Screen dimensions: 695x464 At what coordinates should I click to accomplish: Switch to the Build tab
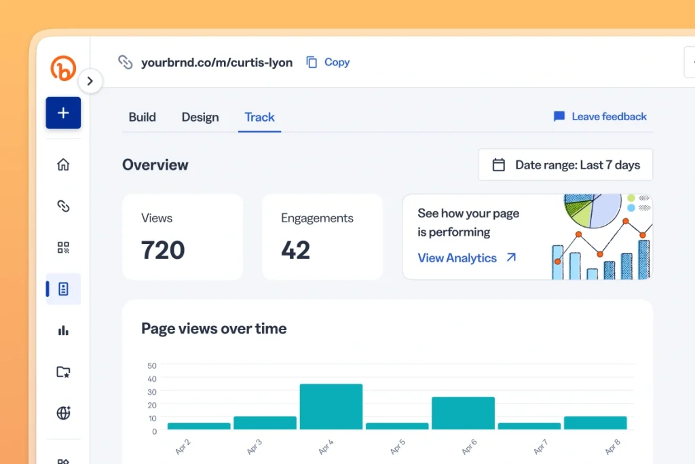[x=143, y=117]
